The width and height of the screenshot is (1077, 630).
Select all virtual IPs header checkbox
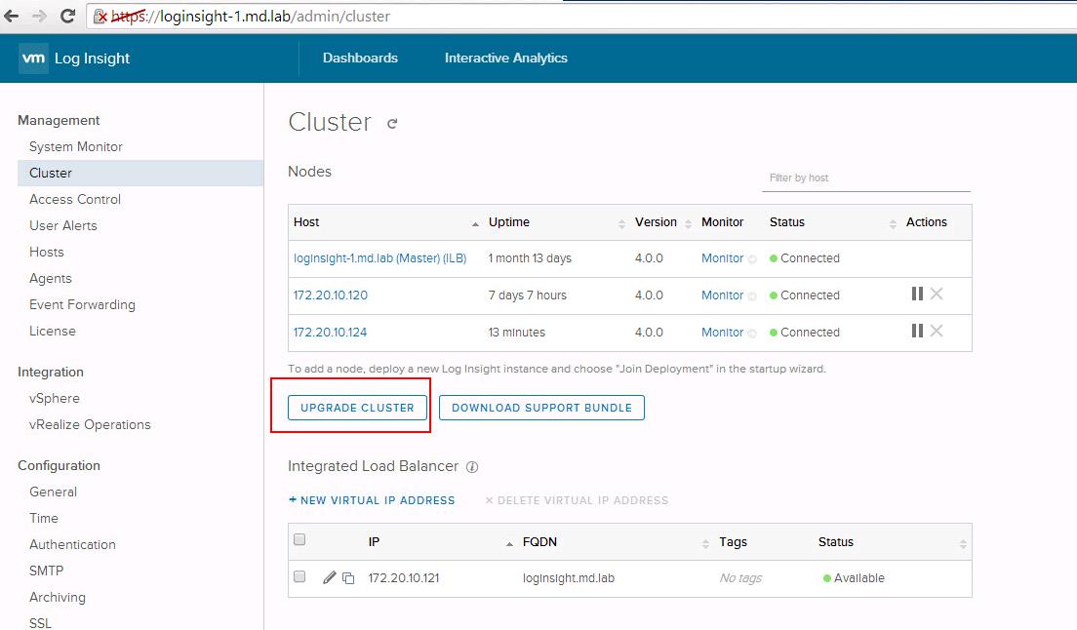299,540
